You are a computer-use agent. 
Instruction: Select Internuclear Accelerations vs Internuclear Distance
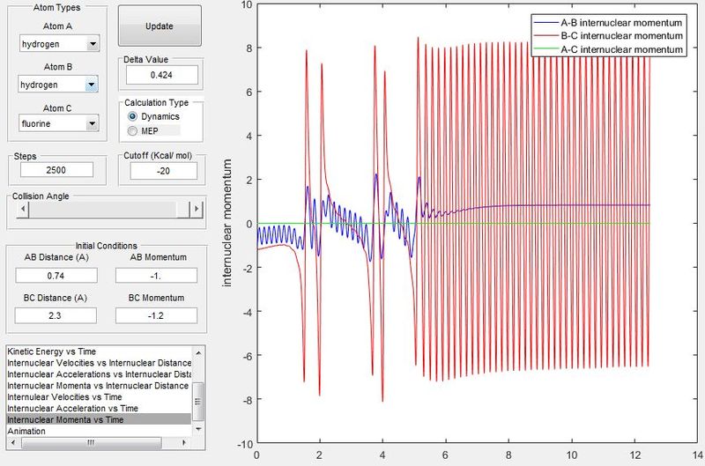point(99,374)
